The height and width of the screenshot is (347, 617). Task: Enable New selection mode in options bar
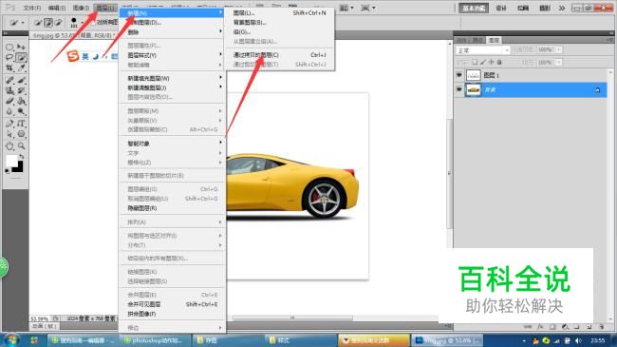[38, 23]
